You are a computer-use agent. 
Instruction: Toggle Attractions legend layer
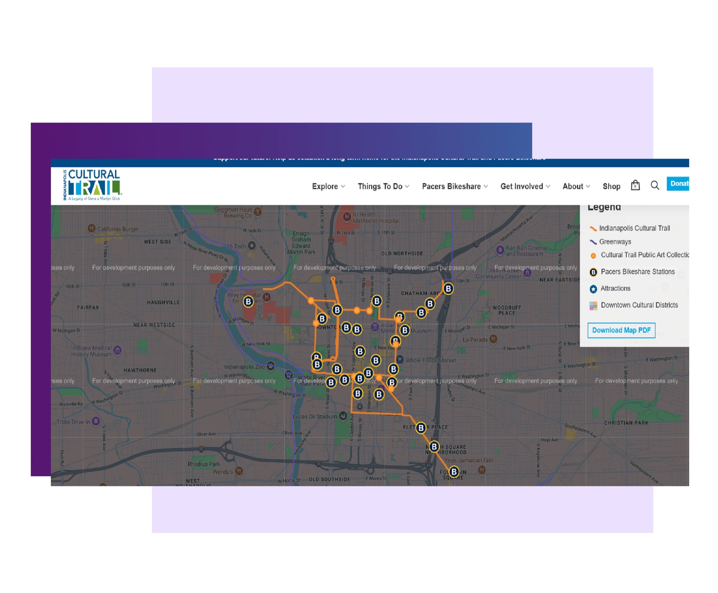coord(610,289)
